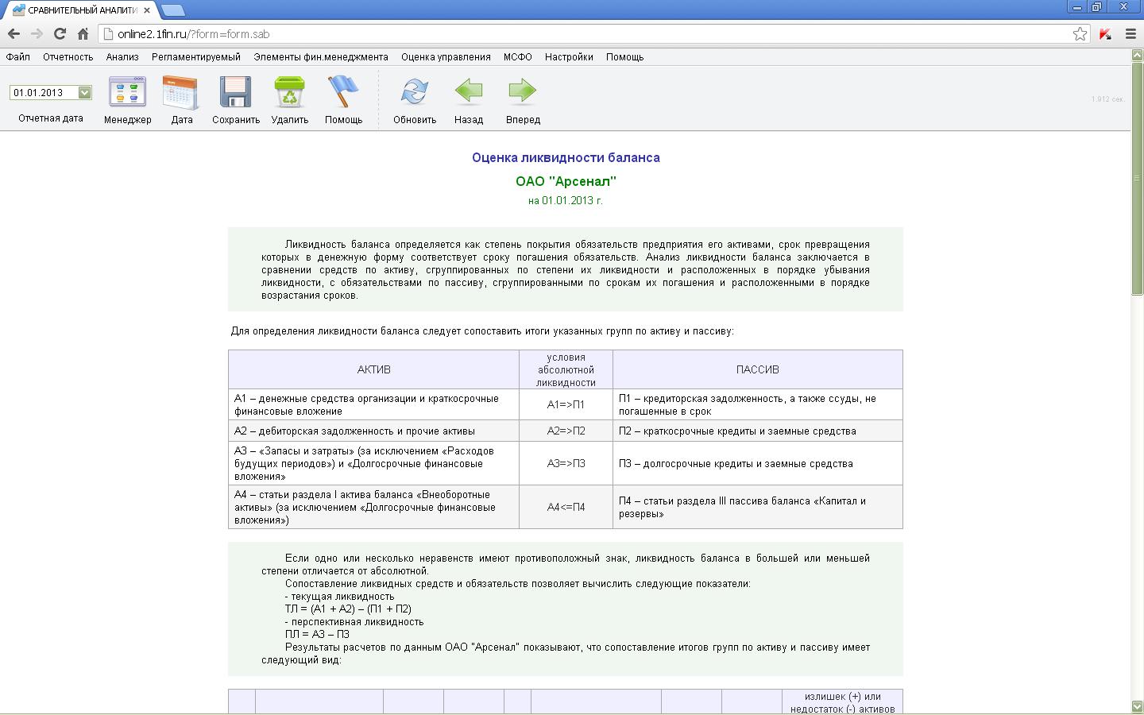This screenshot has width=1144, height=715.
Task: Open the Менеджер toolbar icon
Action: (127, 92)
